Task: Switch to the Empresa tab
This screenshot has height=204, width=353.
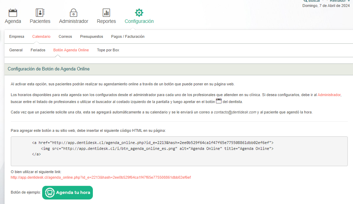Action: (17, 36)
